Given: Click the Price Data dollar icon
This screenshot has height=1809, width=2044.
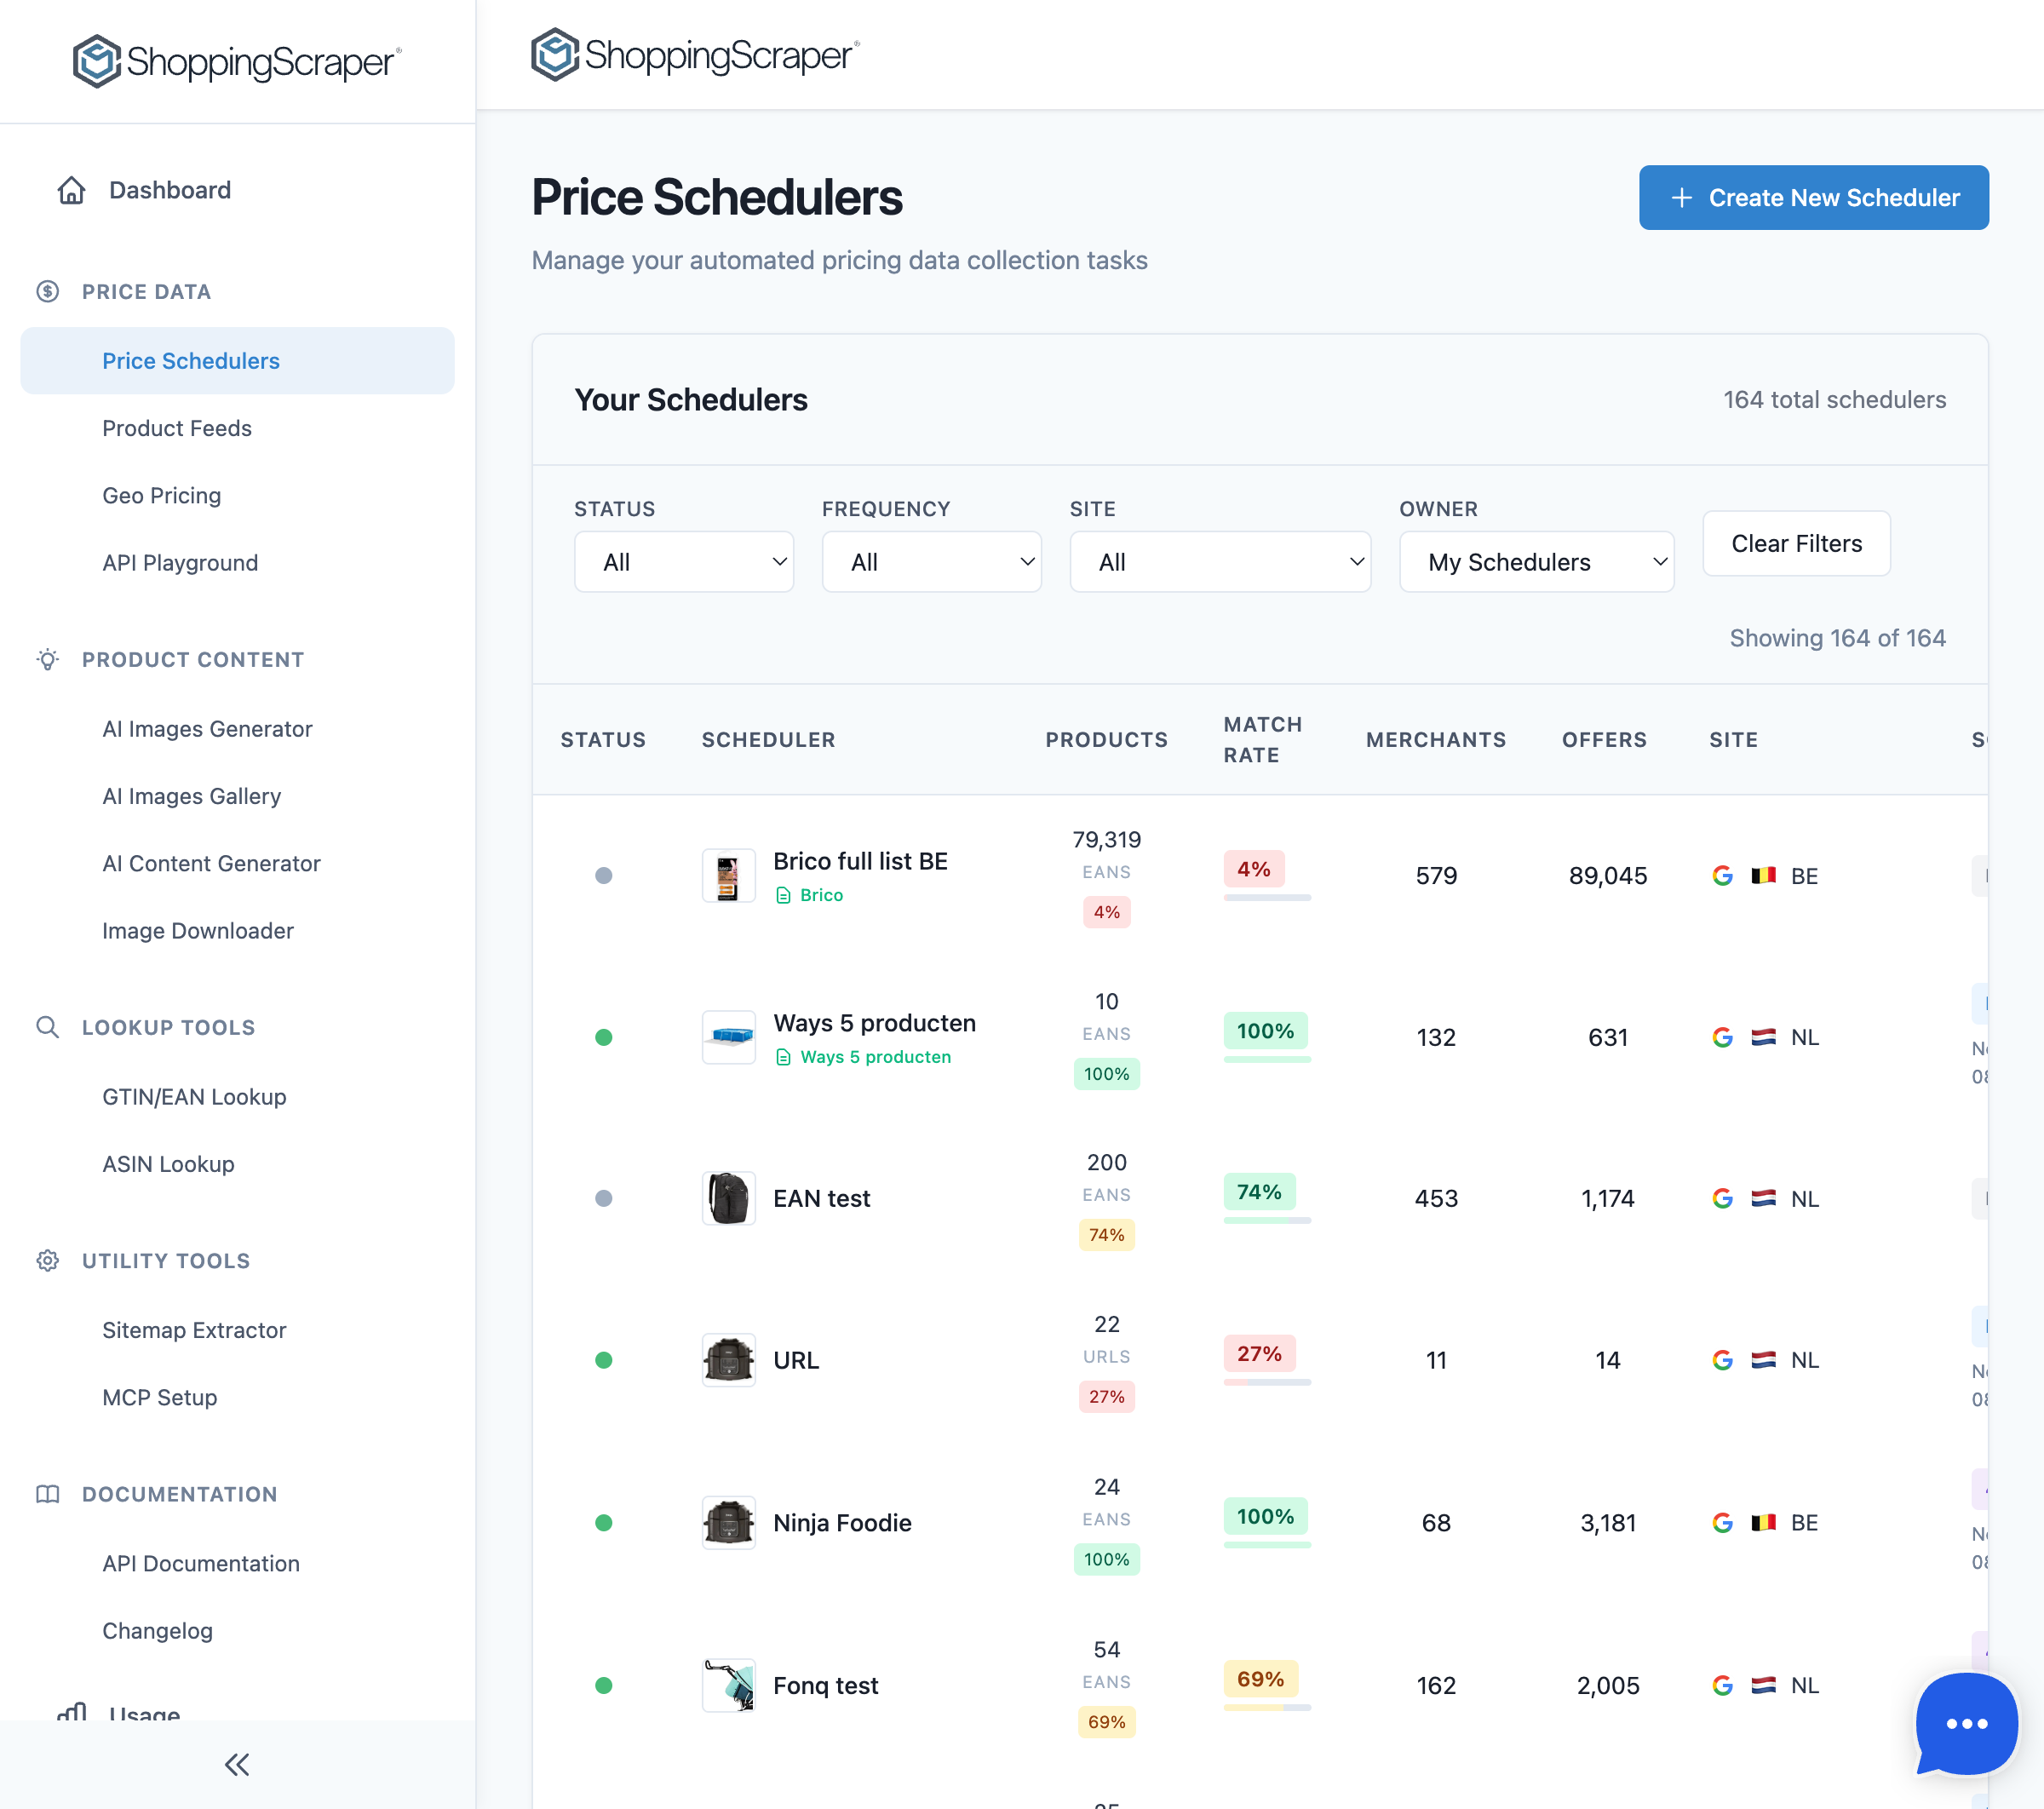Looking at the screenshot, I should (x=47, y=291).
